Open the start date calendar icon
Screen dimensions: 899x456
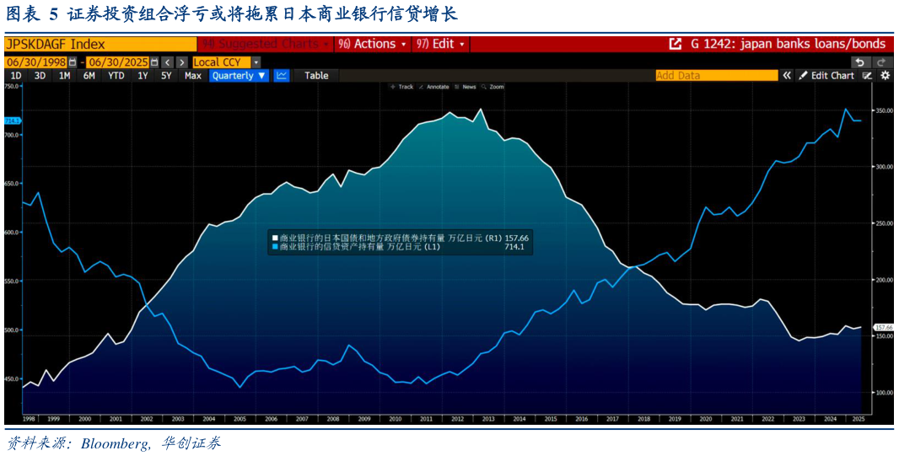point(73,62)
